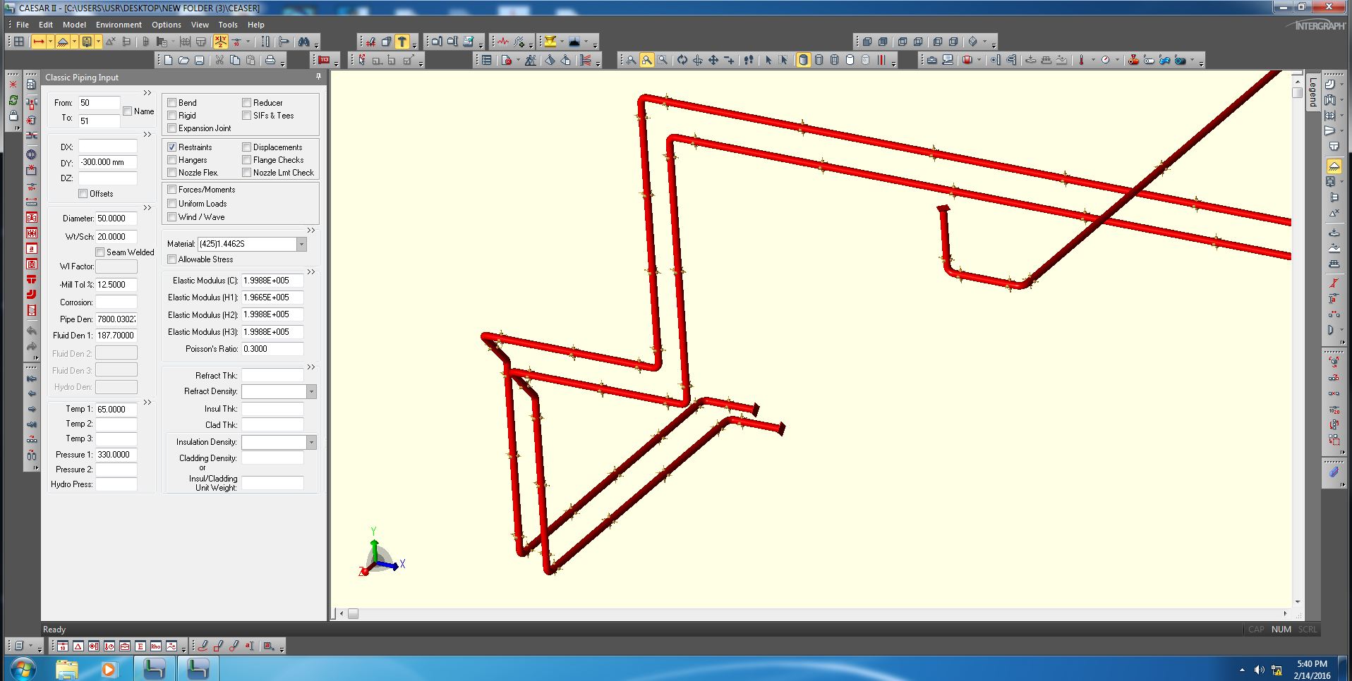The width and height of the screenshot is (1352, 681).
Task: Expand the DX/DY/DZ section chevron
Action: pos(147,135)
